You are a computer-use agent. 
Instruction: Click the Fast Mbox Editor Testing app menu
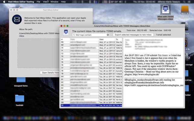point(21,2)
